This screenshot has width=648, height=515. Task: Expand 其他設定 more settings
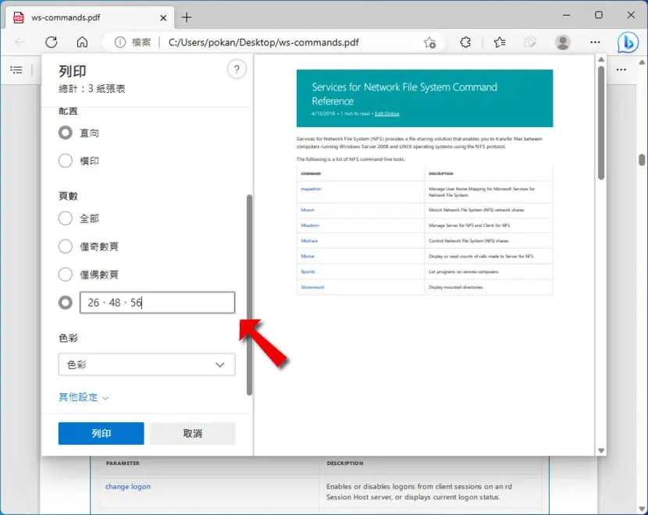pos(84,397)
